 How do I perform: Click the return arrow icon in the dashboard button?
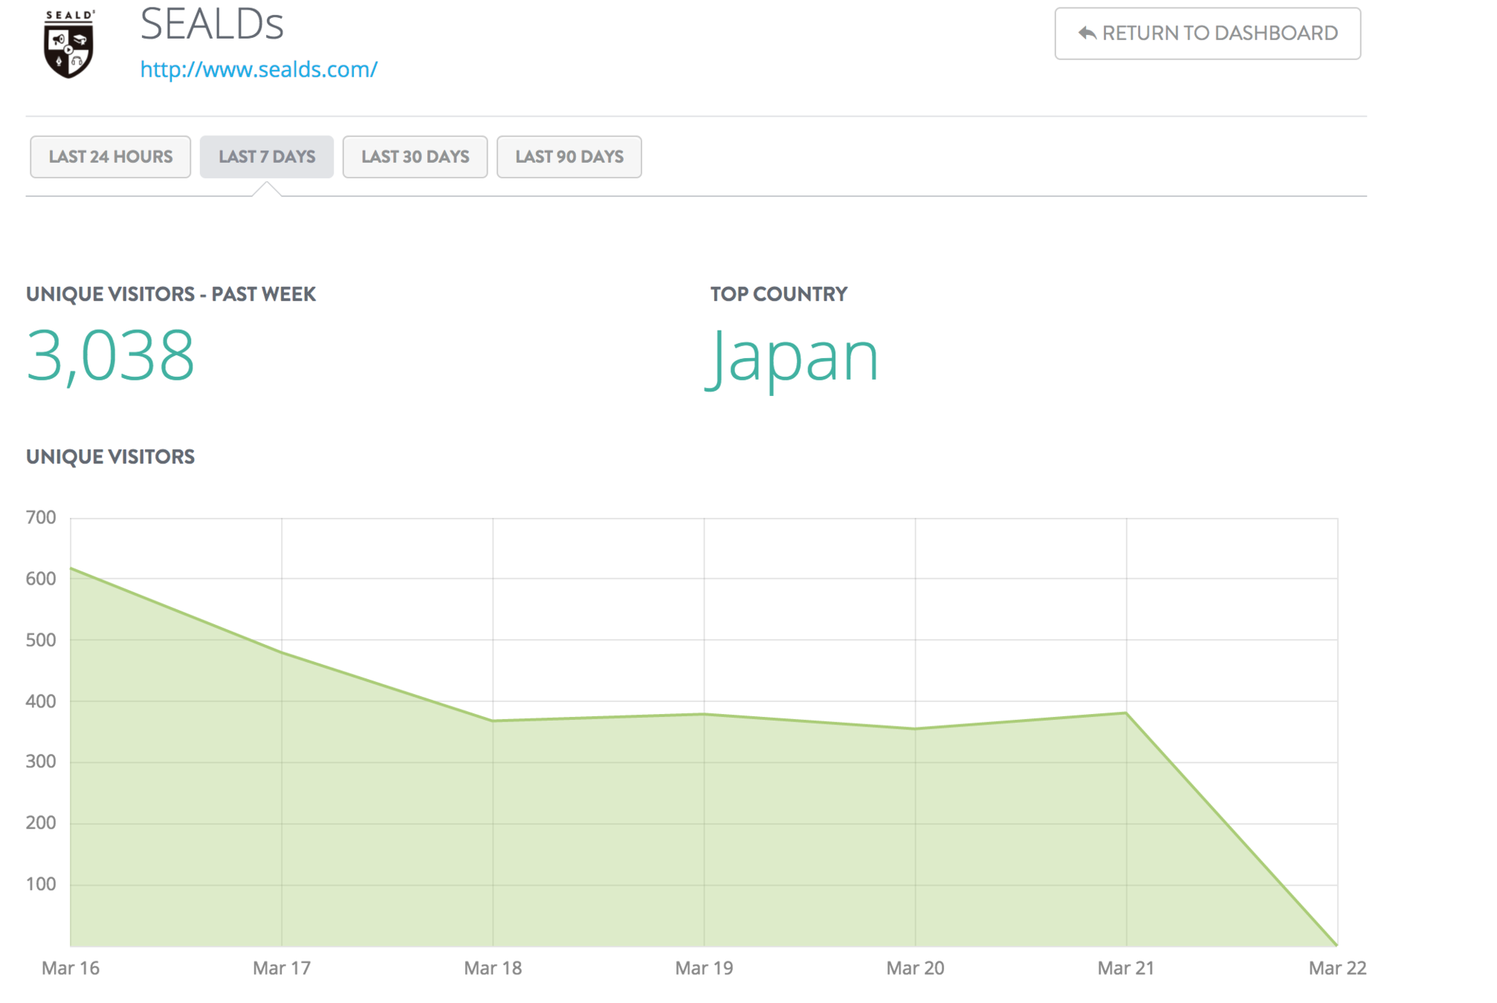pyautogui.click(x=1087, y=33)
